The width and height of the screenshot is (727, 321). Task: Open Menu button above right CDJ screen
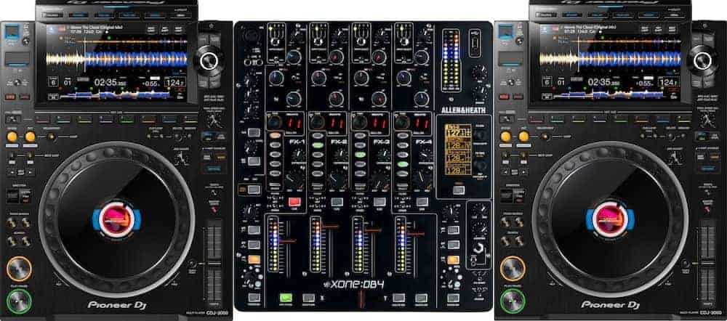coord(675,15)
